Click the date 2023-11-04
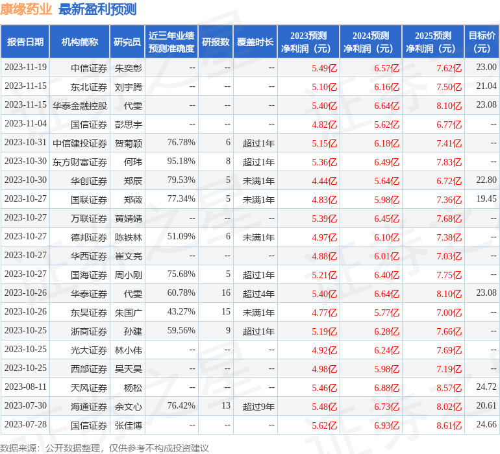Screen dimensions: 500x454 [25, 124]
